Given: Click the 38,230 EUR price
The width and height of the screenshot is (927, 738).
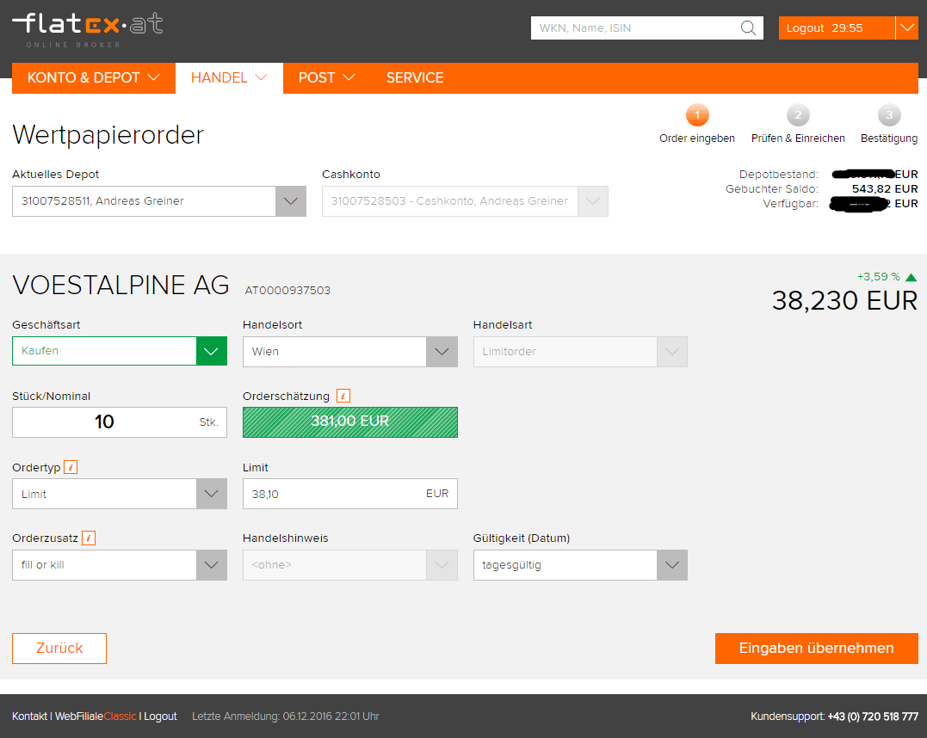Looking at the screenshot, I should point(844,300).
